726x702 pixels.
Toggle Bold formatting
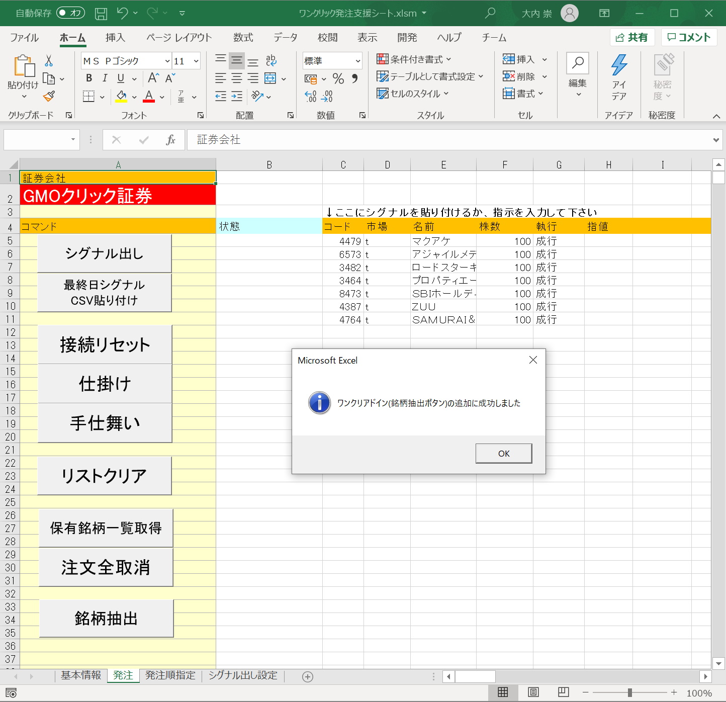point(89,78)
